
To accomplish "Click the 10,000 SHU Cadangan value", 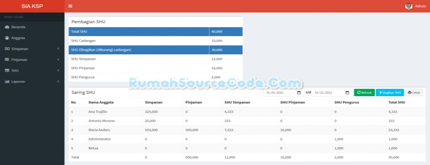I will pos(217,41).
